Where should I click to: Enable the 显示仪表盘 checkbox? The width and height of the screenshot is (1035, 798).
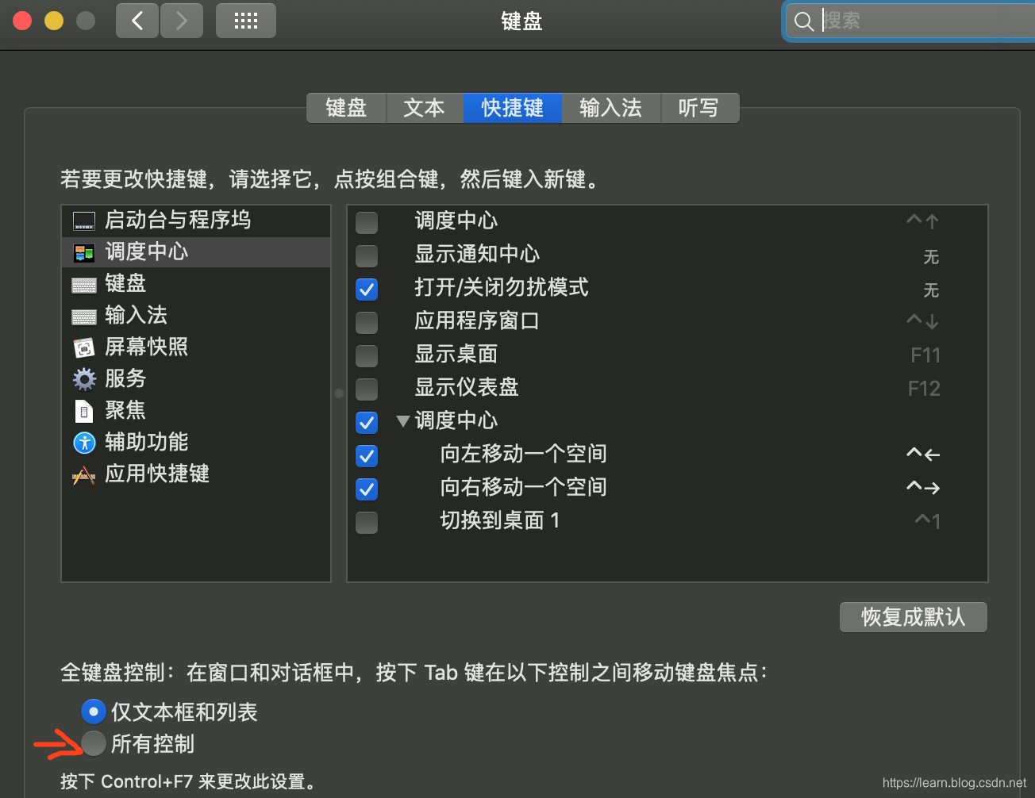(367, 389)
